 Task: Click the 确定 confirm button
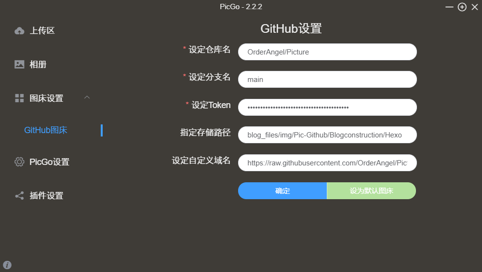[282, 191]
